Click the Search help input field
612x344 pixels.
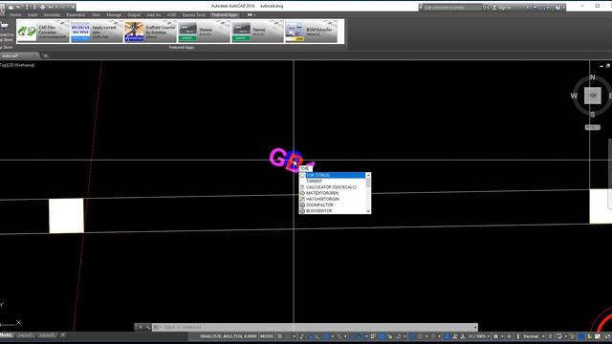coord(452,8)
